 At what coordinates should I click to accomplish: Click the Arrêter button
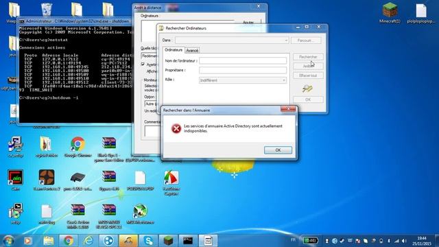(x=308, y=66)
